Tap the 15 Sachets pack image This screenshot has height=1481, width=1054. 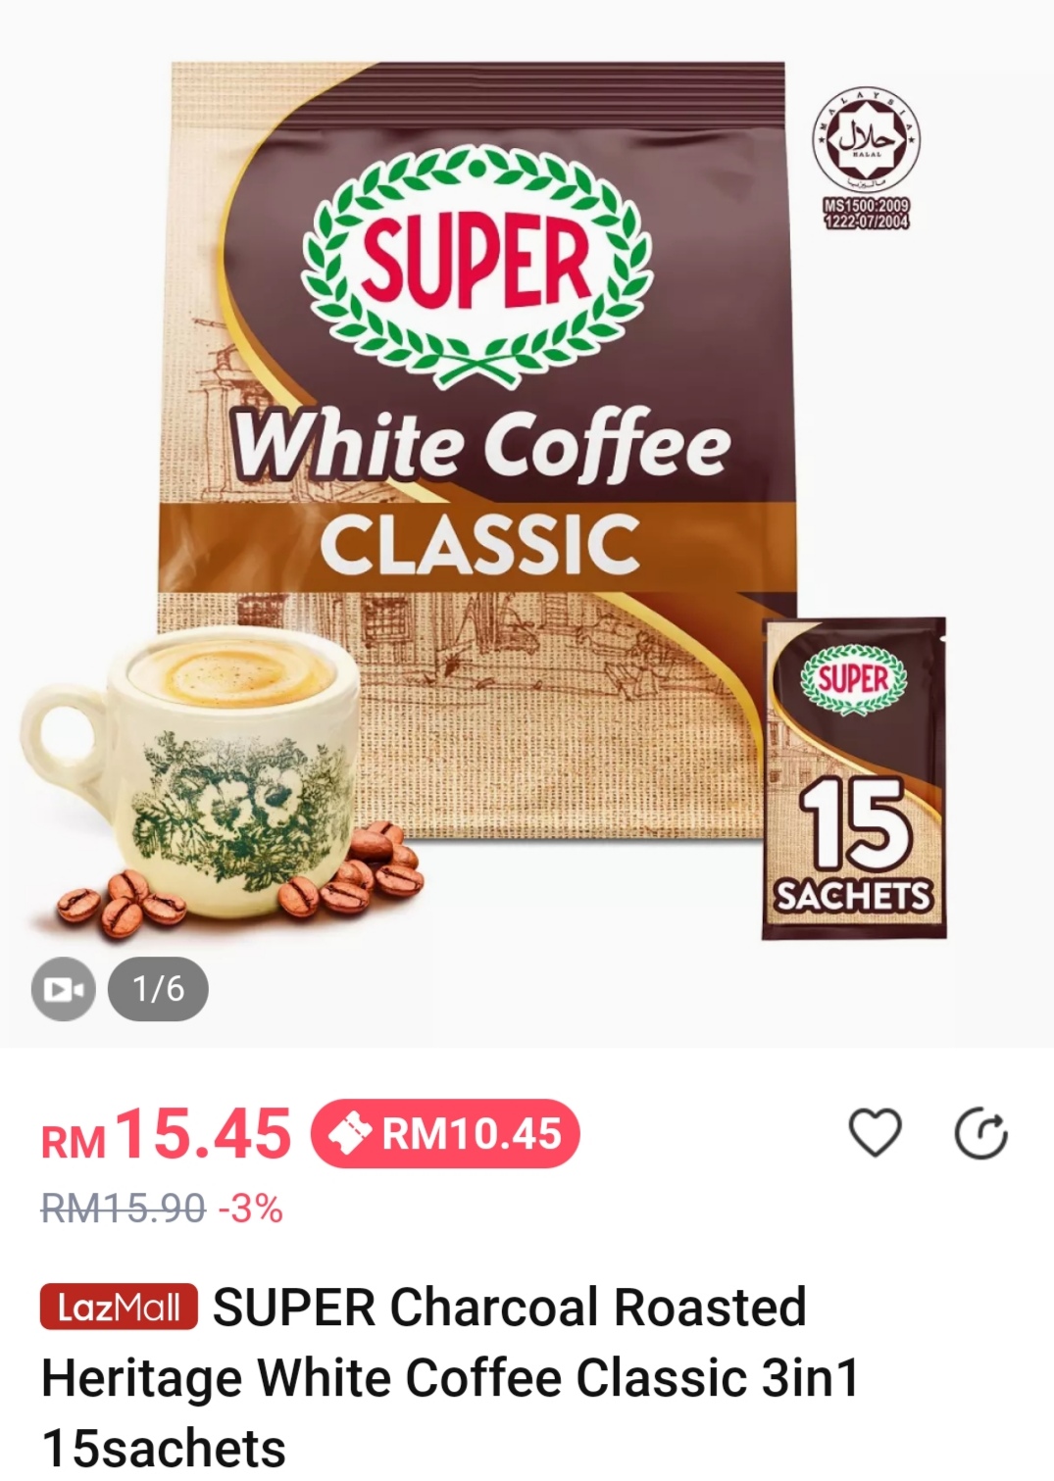coord(854,778)
